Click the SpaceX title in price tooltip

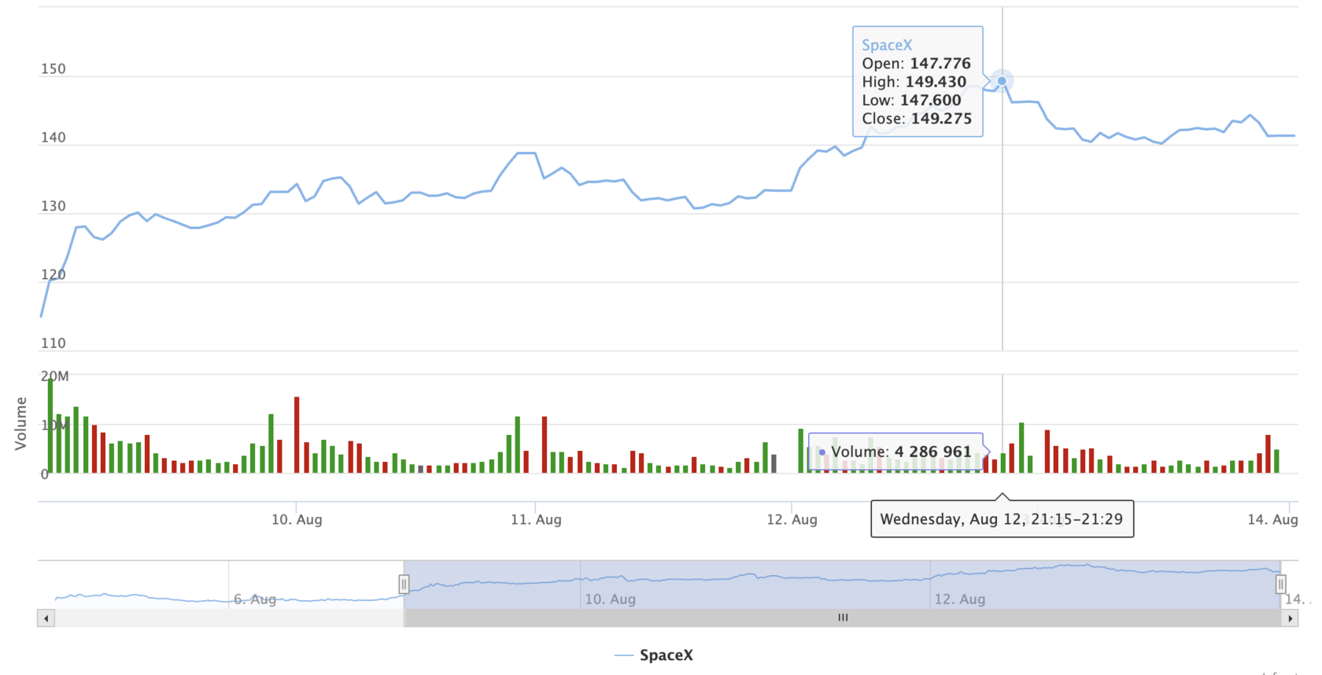click(887, 45)
